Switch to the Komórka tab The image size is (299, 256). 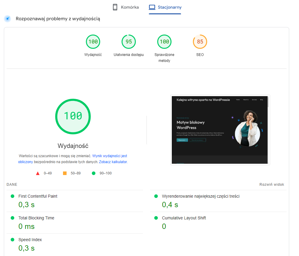click(x=126, y=7)
